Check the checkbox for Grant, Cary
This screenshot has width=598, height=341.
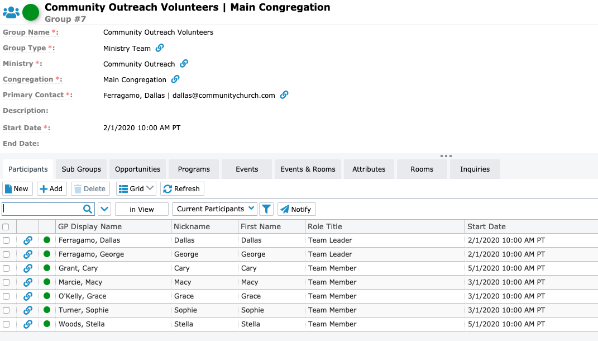coord(7,268)
